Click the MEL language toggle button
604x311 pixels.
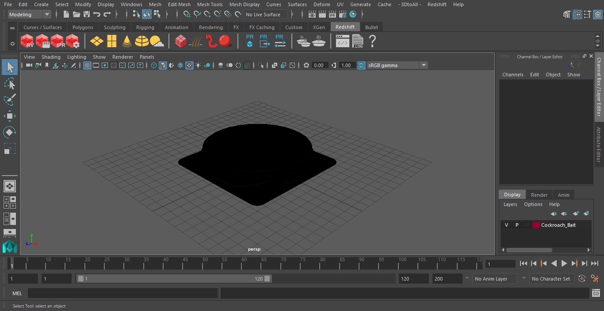17,293
